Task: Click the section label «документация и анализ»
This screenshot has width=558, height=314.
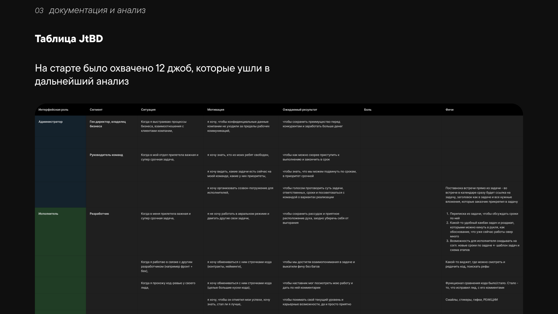Action: coord(97,10)
